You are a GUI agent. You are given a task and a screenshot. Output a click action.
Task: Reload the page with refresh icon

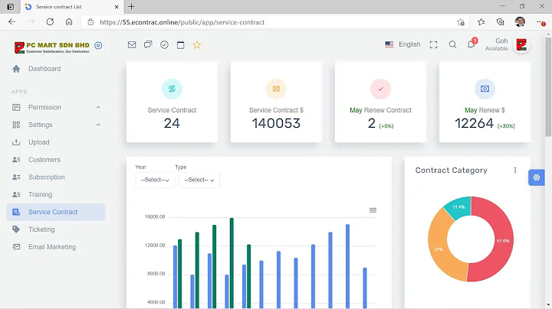(x=50, y=21)
